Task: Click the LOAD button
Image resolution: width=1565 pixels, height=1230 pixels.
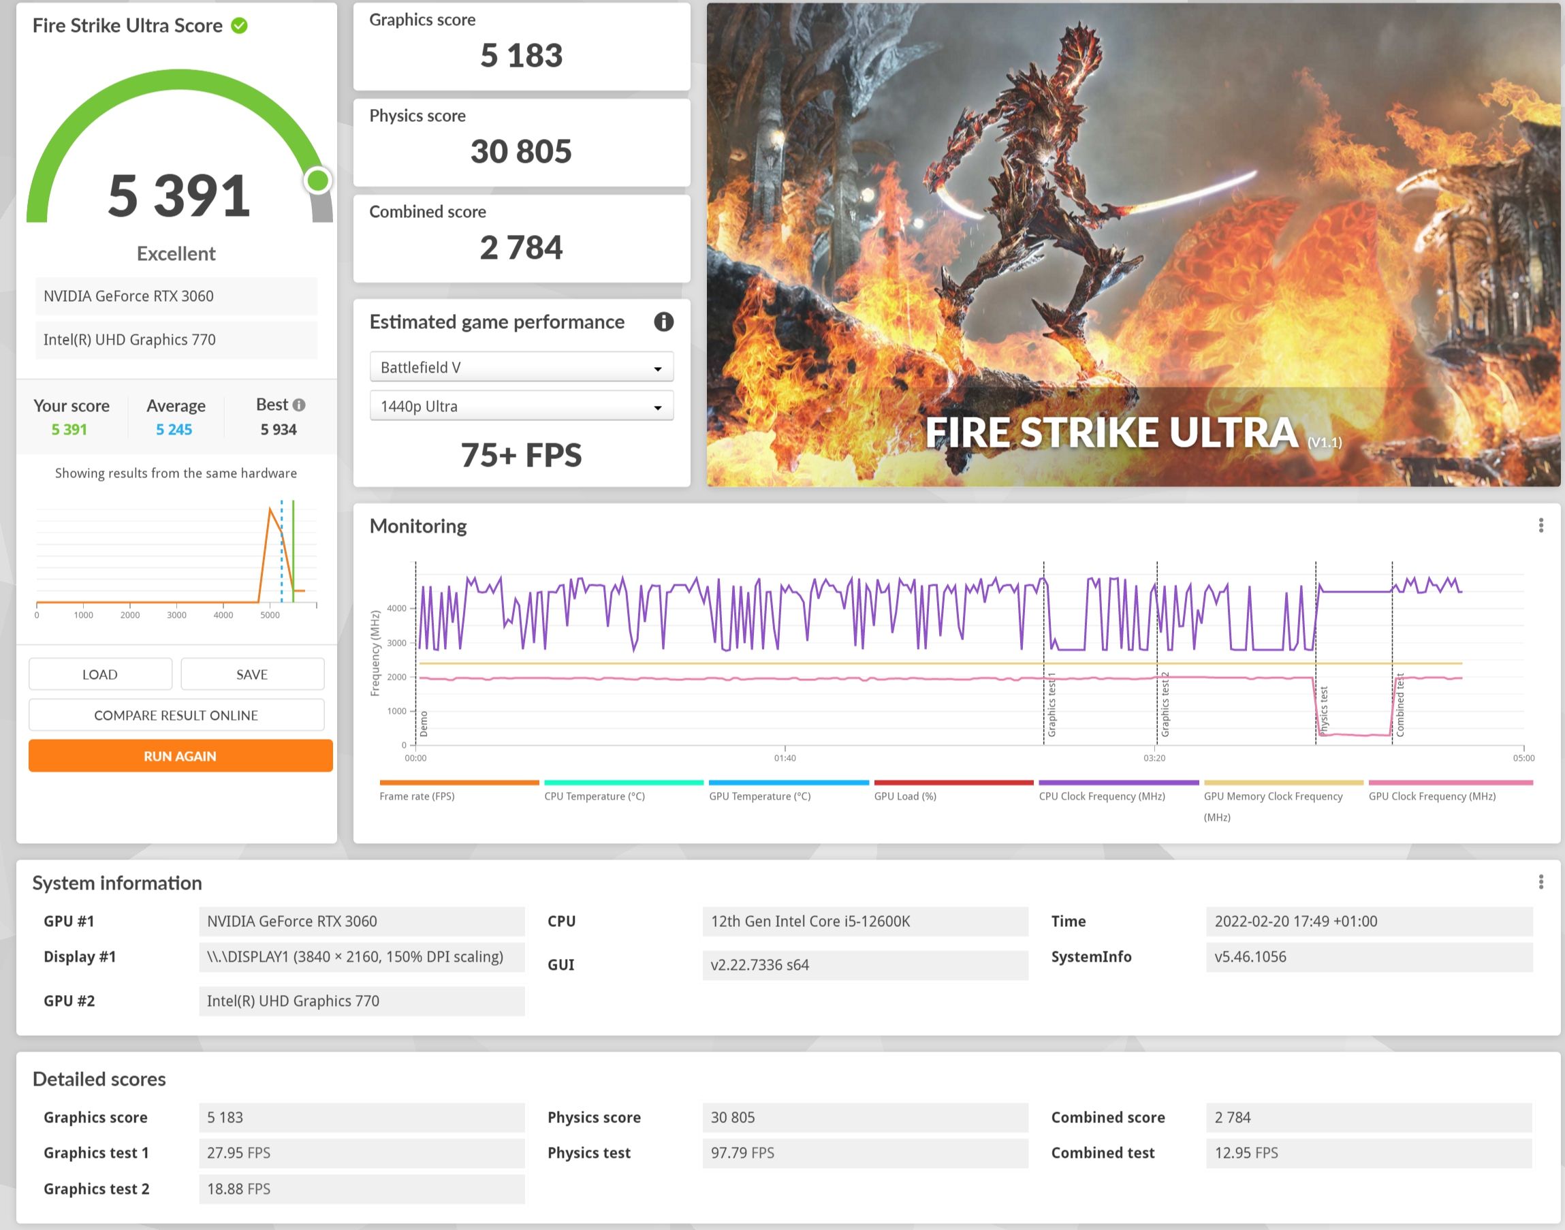Action: tap(100, 675)
